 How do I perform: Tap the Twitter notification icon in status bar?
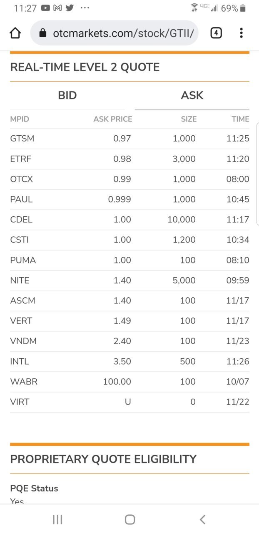[x=70, y=8]
